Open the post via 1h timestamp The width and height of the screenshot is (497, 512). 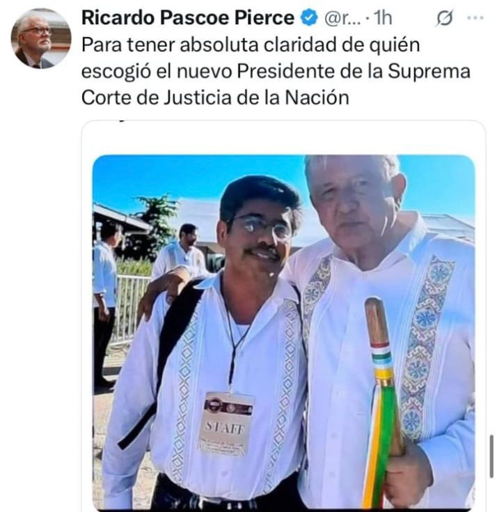tap(382, 18)
